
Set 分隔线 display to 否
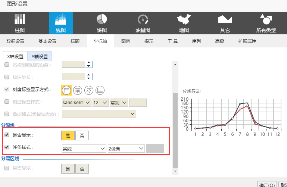click(x=82, y=135)
